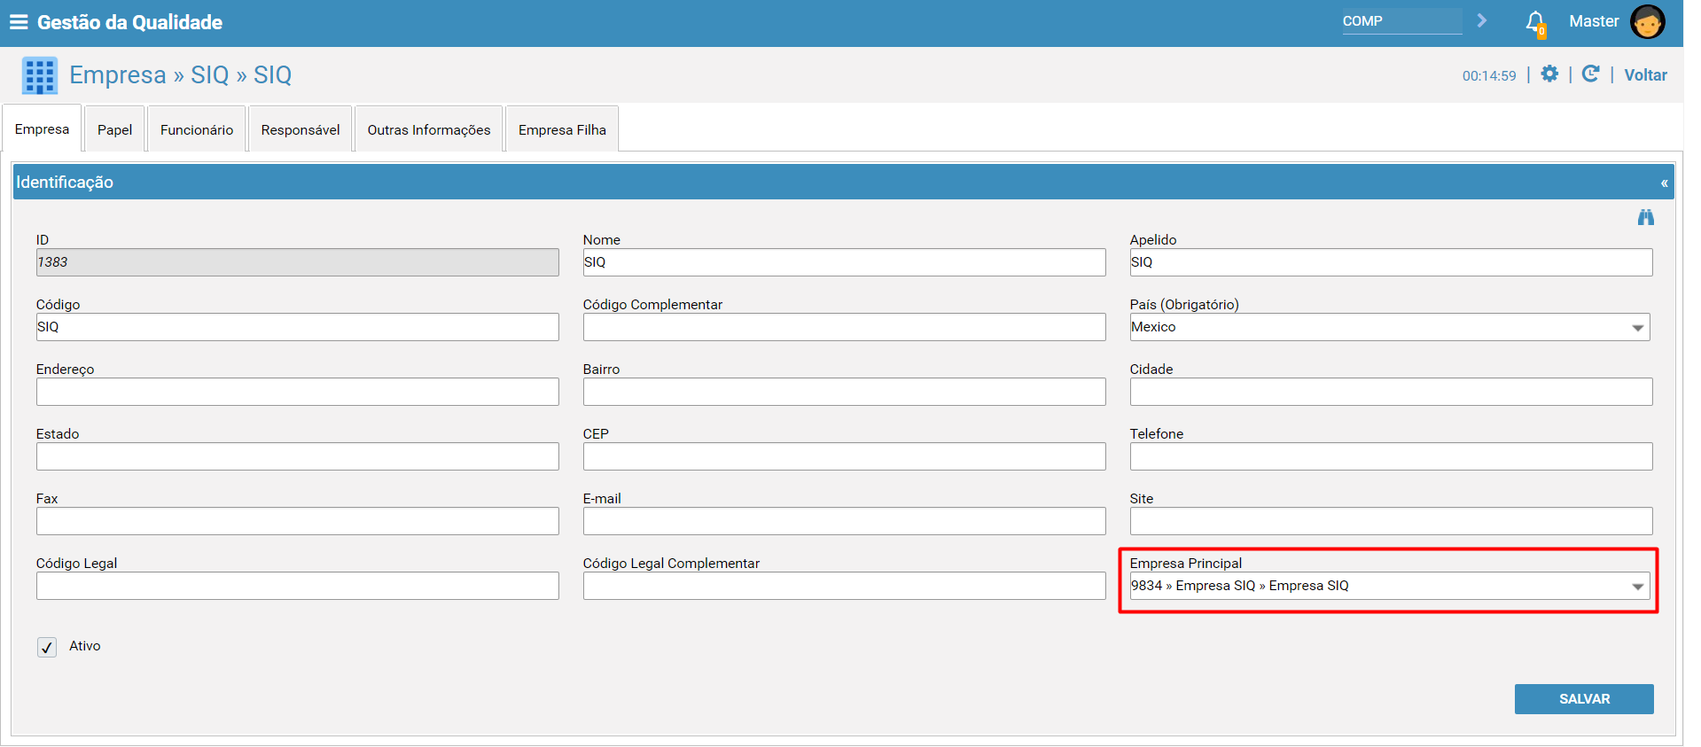Click the Empresa » SIQ » SIQ breadcrumb
Screen dimensions: 1701x747
(181, 74)
